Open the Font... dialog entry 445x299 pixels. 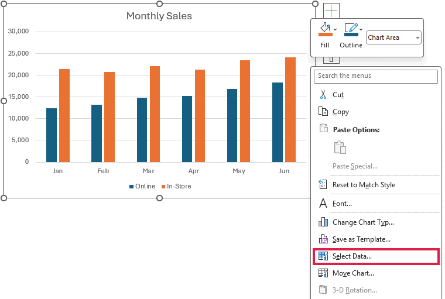[376, 204]
